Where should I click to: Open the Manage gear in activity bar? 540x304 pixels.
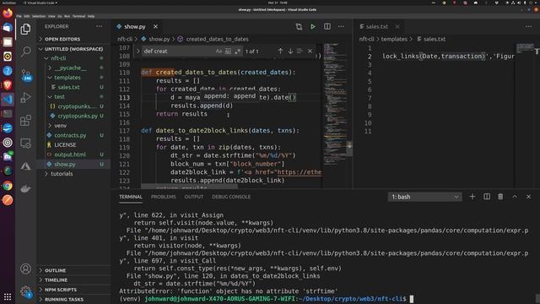pyautogui.click(x=25, y=292)
